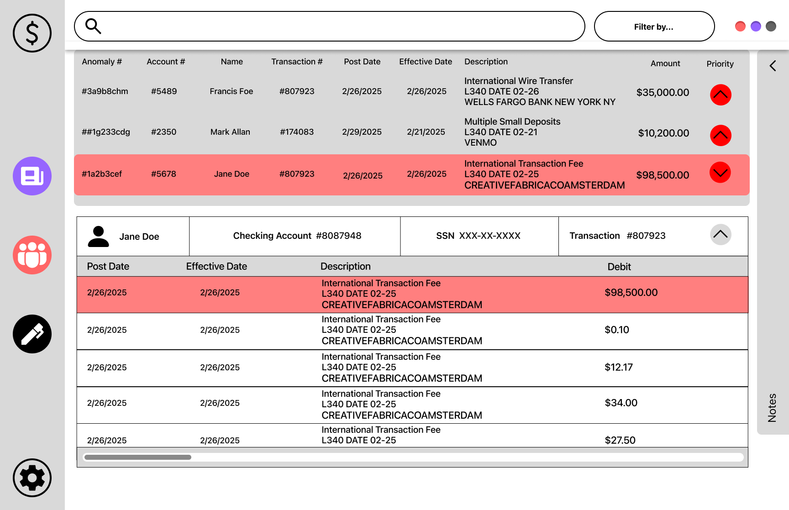Click the gray dot in top-right
Viewport: 789px width, 510px height.
[771, 26]
